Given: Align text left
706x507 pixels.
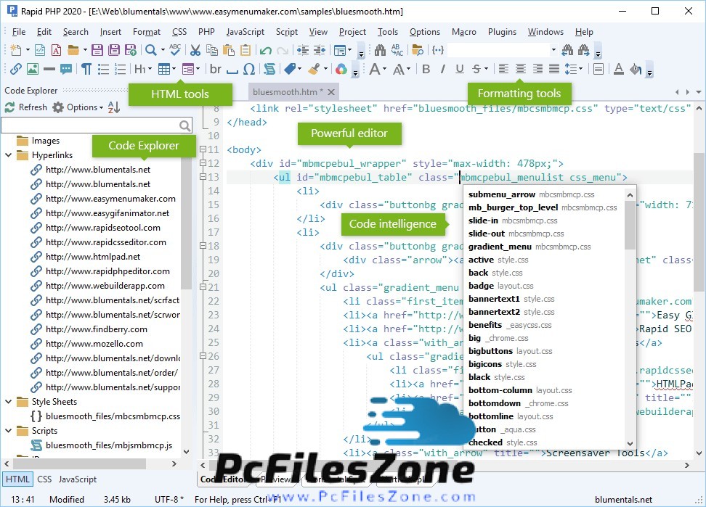Looking at the screenshot, I should (x=504, y=69).
